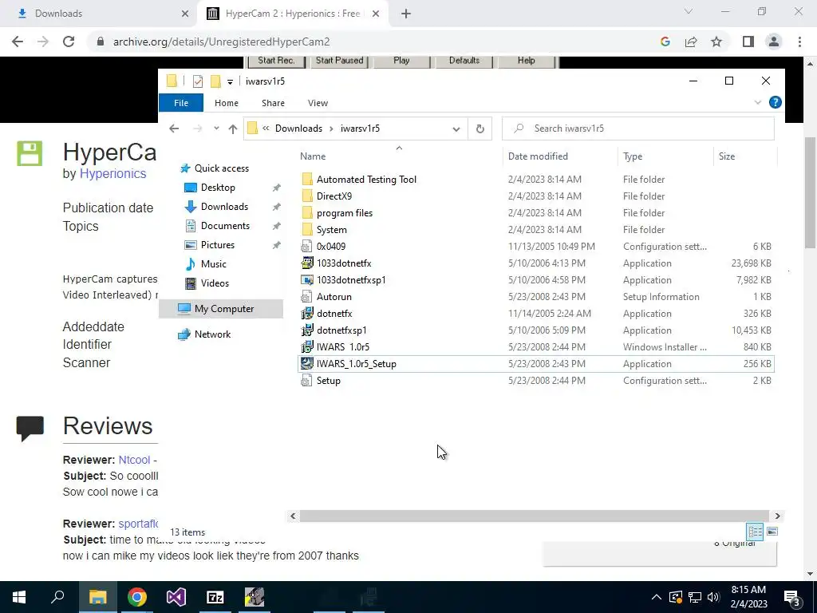The height and width of the screenshot is (613, 817).
Task: Click the Share this page icon in Chrome
Action: (x=691, y=42)
